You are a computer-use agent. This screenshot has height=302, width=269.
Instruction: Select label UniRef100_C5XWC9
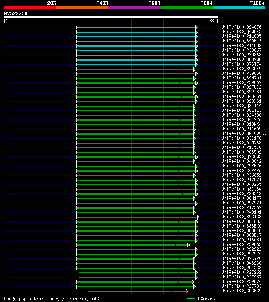pyautogui.click(x=241, y=291)
